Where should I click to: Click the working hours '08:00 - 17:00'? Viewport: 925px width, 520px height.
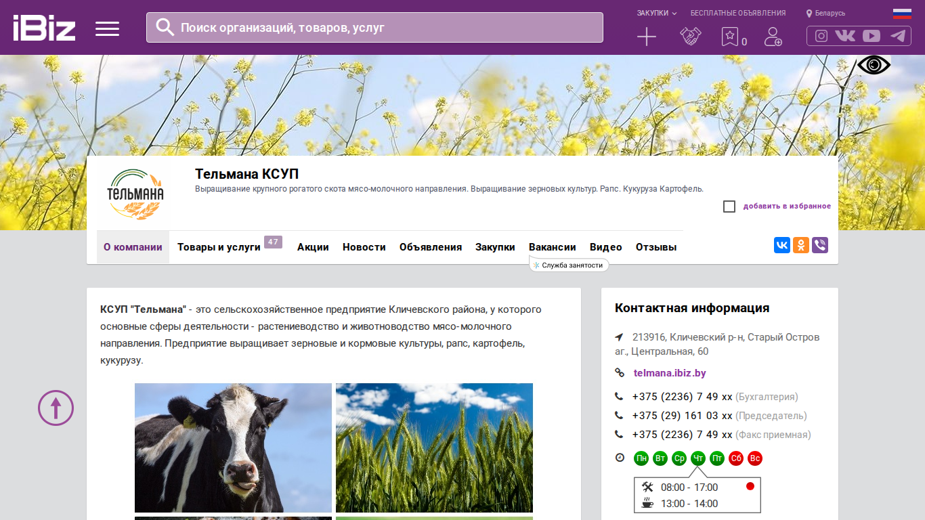click(689, 487)
